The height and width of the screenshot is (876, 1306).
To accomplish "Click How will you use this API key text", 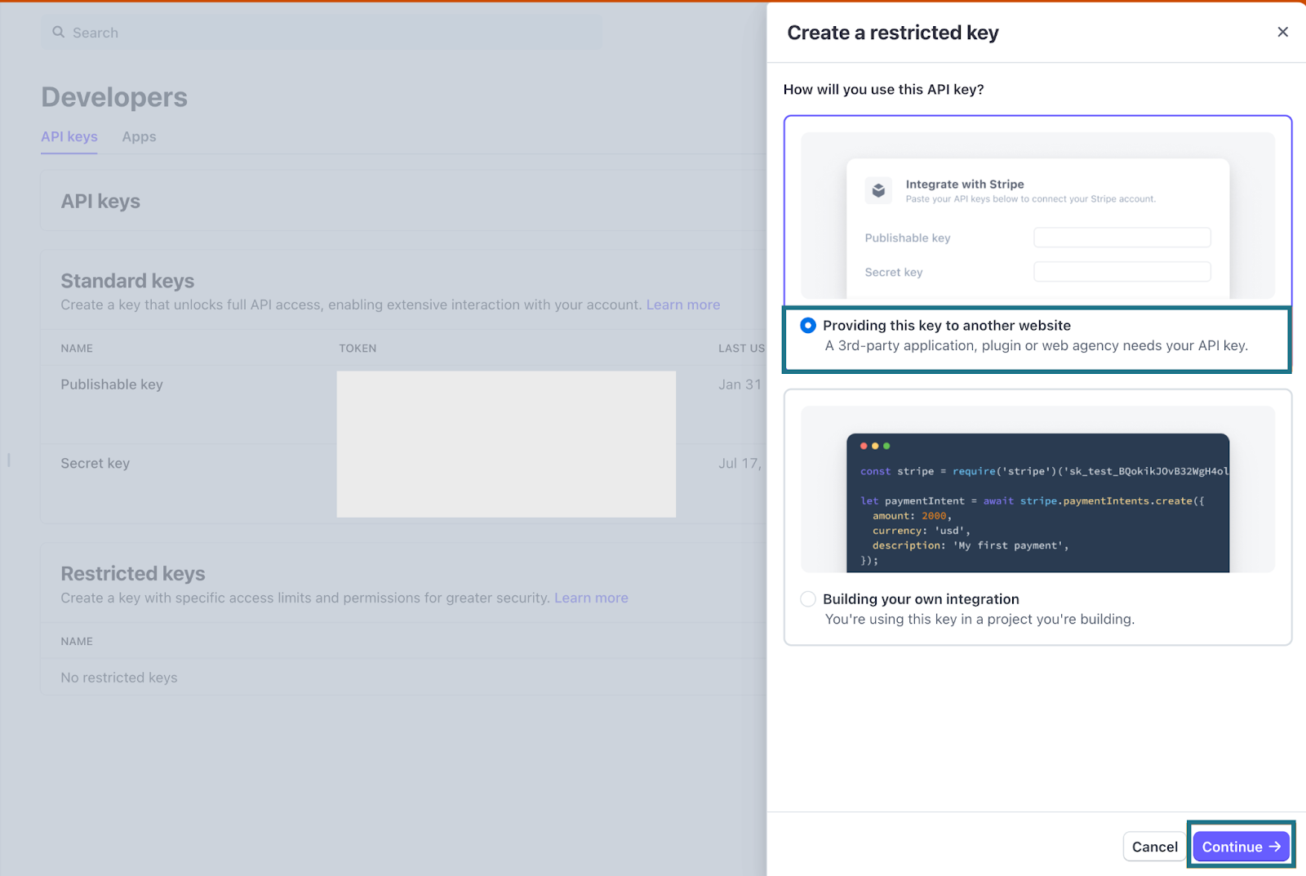I will click(x=883, y=89).
